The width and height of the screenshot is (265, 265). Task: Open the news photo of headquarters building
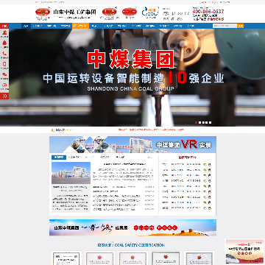pos(71,173)
